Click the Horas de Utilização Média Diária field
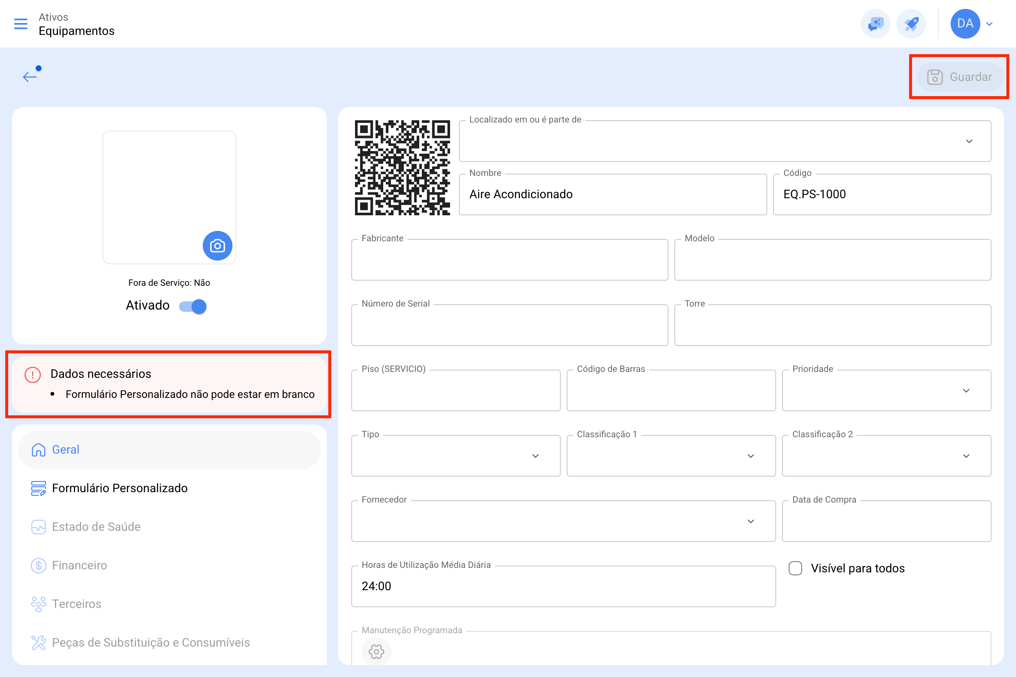 563,586
